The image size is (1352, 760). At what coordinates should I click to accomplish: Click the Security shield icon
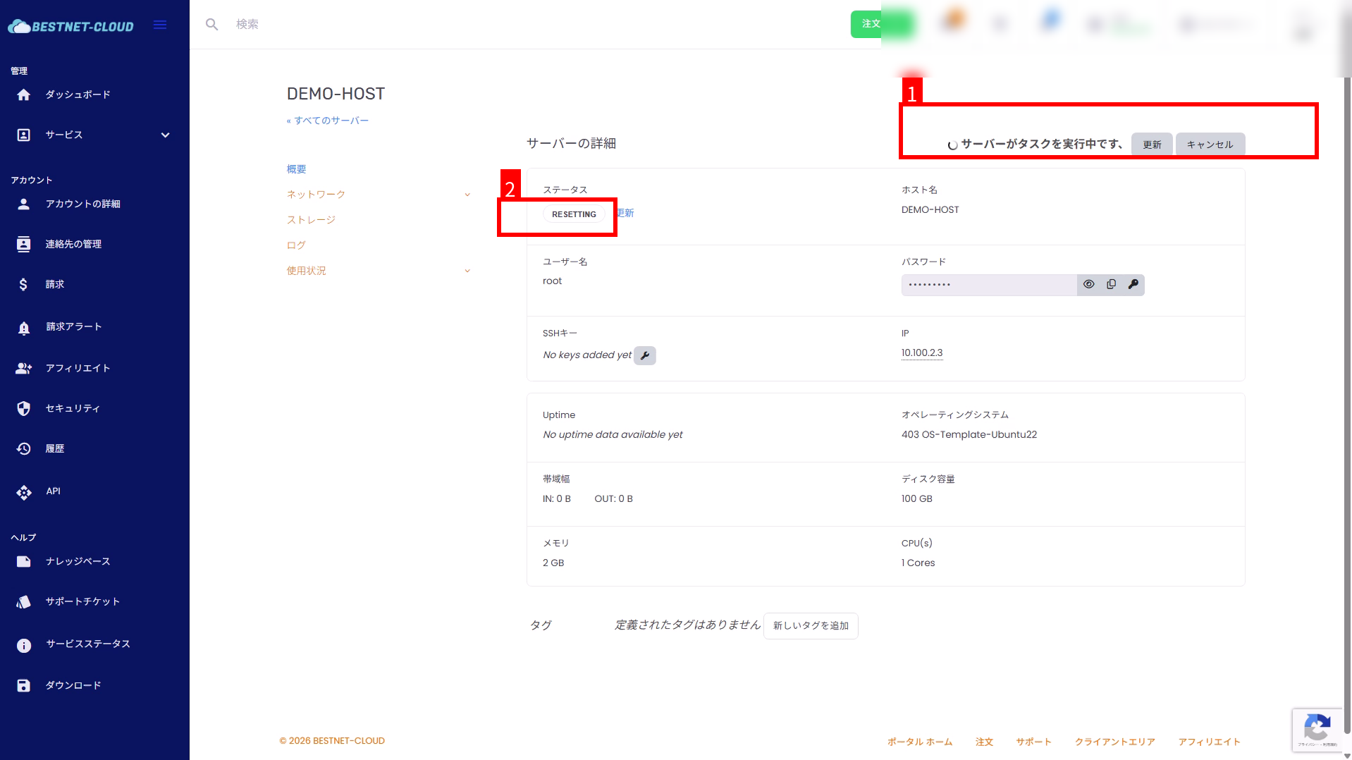pyautogui.click(x=24, y=409)
